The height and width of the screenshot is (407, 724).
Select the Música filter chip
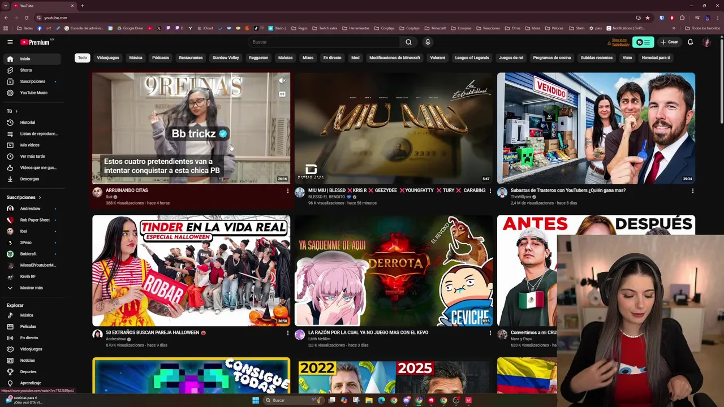click(136, 58)
